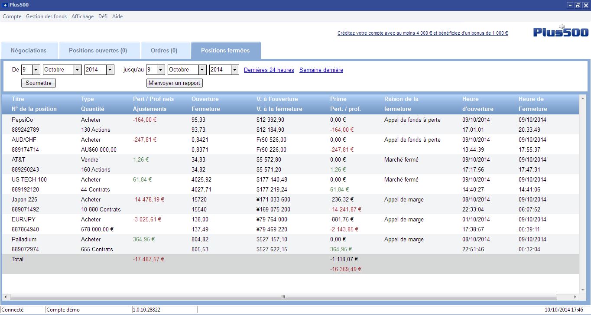Click the M'envoyer un rapport button
591x315 pixels.
pyautogui.click(x=174, y=83)
